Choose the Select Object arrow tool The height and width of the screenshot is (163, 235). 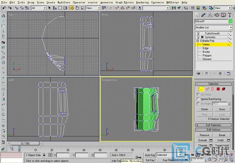point(50,8)
